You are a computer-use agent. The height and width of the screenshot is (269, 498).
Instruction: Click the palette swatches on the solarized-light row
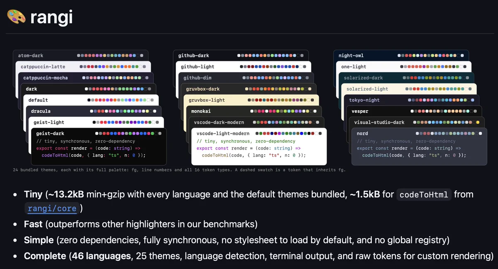coord(439,89)
